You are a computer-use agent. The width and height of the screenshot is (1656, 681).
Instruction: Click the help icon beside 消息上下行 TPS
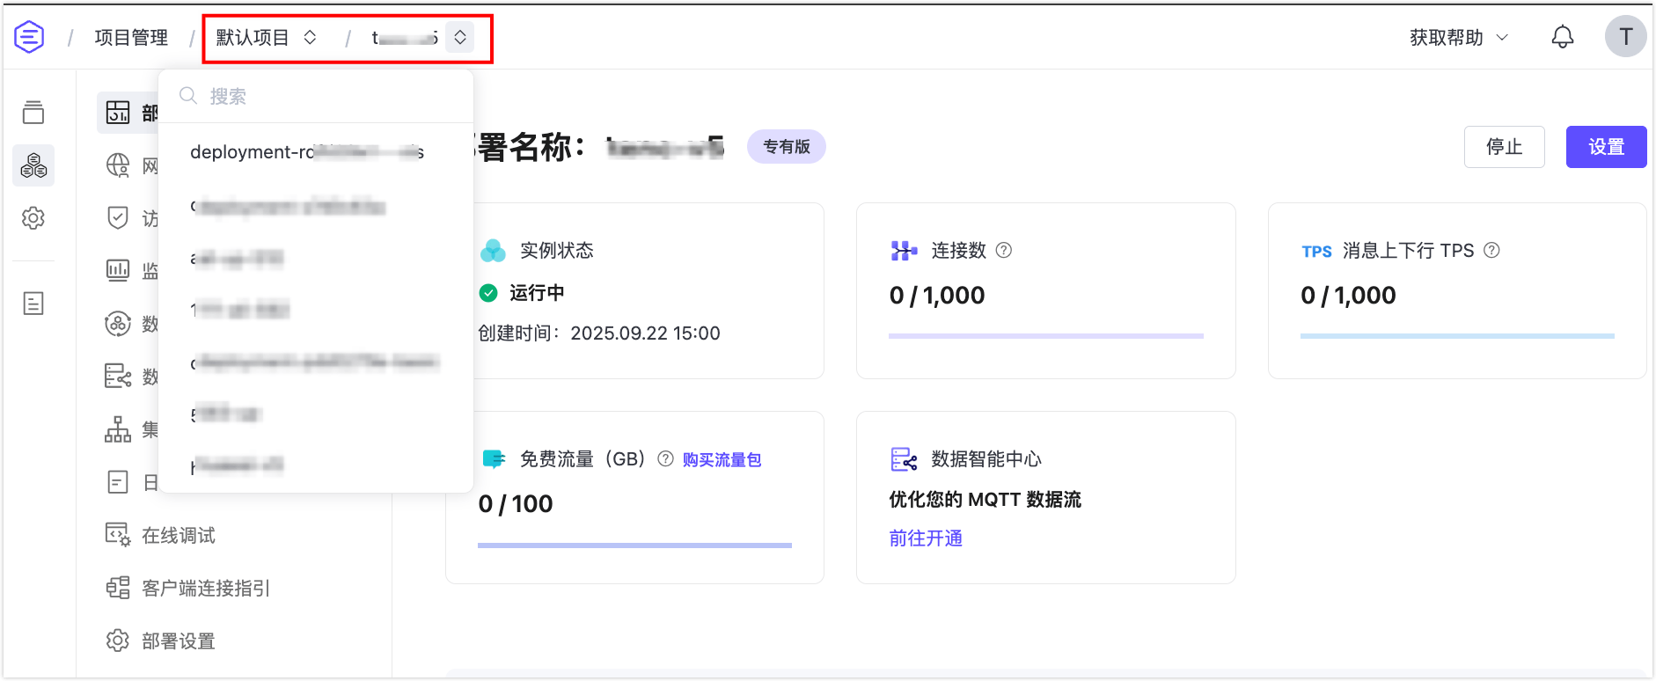(x=1491, y=251)
